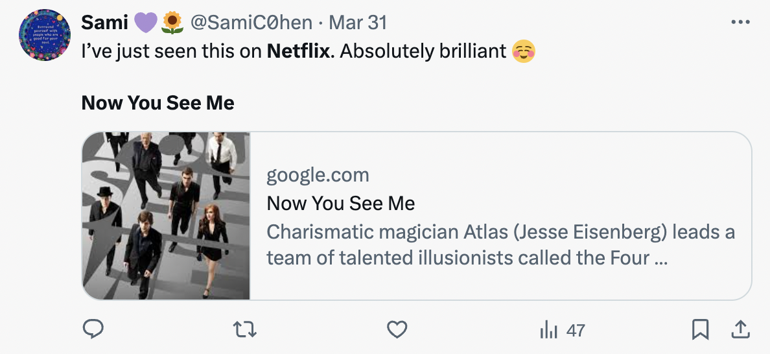Like the tweet with the heart icon
The image size is (770, 354).
point(397,330)
